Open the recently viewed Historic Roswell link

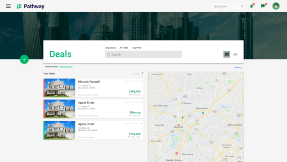coord(66,67)
